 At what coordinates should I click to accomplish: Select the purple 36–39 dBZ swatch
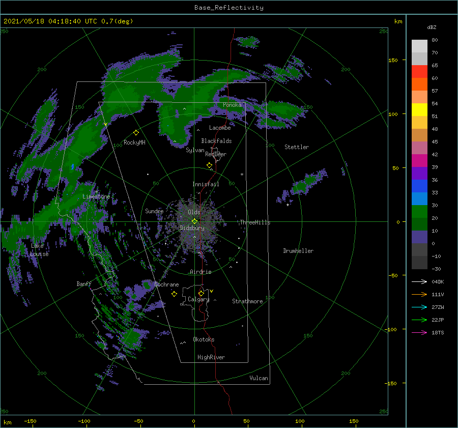pos(419,174)
